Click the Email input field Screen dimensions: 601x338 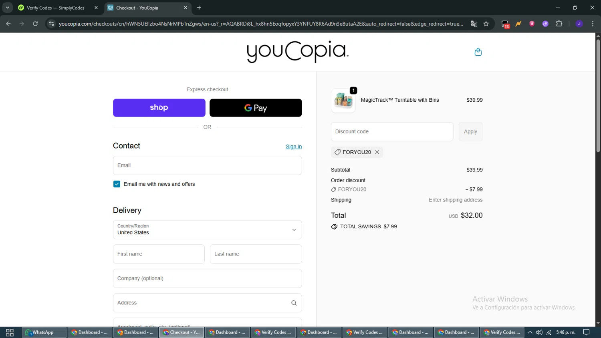coord(207,165)
